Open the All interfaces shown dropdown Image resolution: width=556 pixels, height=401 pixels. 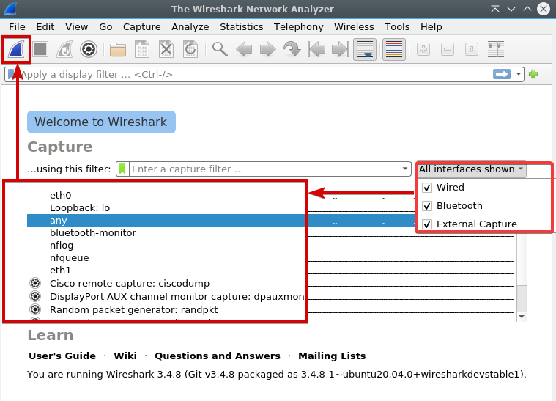(471, 169)
